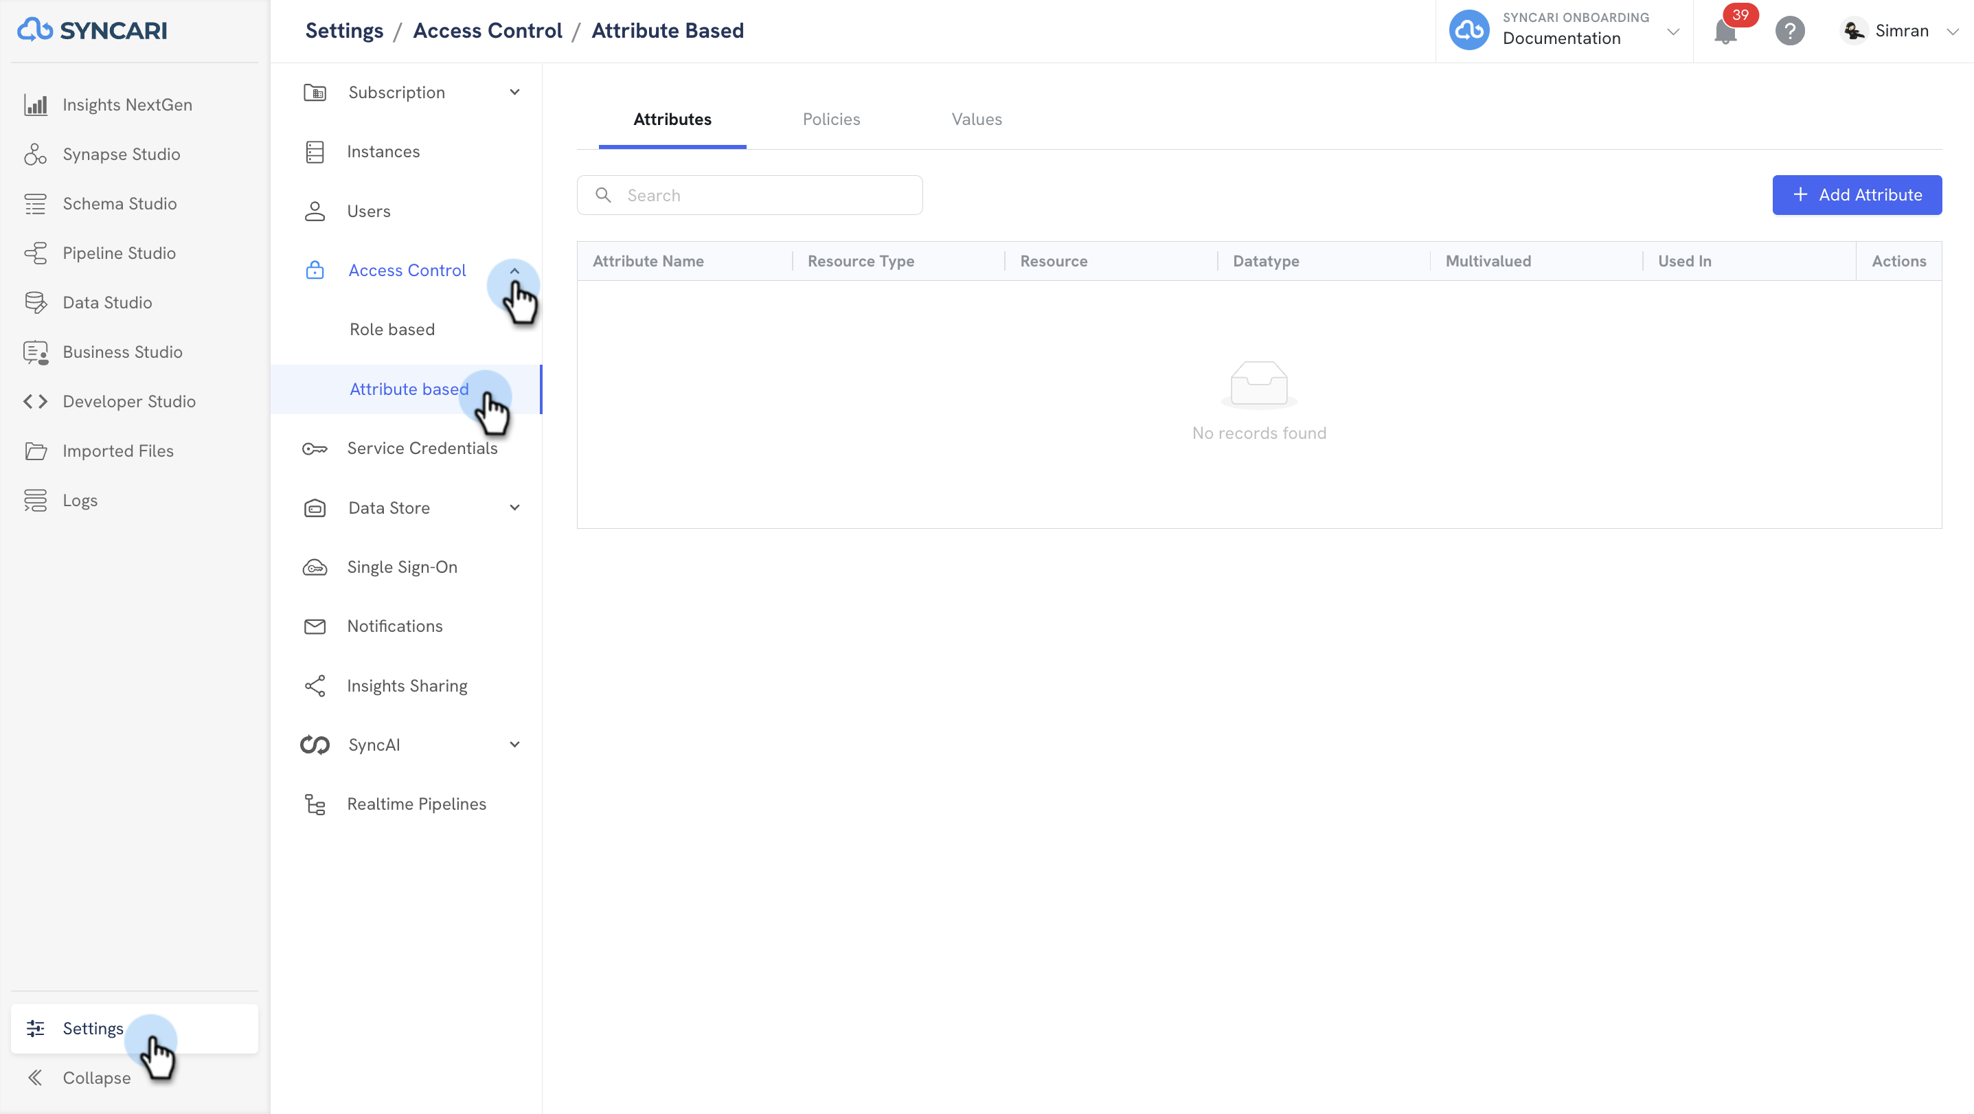Click the Users person icon
1974x1114 pixels.
pyautogui.click(x=315, y=212)
